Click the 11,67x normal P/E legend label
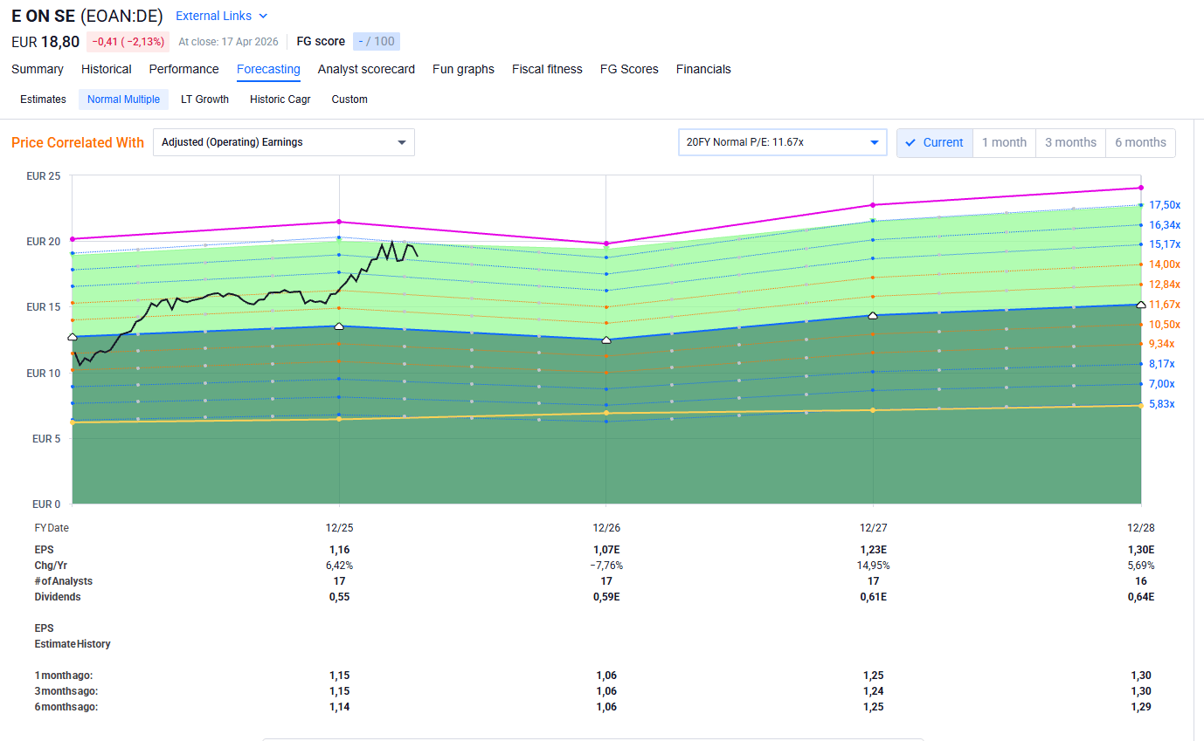The height and width of the screenshot is (741, 1204). (x=1165, y=305)
